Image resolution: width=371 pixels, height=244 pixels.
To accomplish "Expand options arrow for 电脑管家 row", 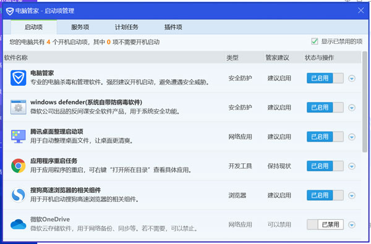I will (x=352, y=78).
